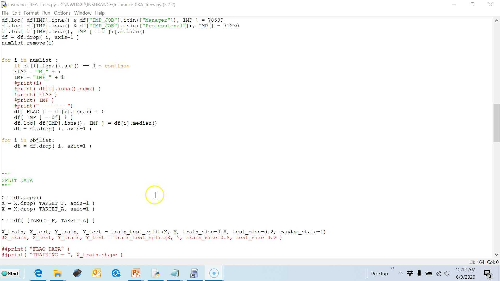Open PowerPoint from the taskbar
Image resolution: width=500 pixels, height=281 pixels.
pos(135,273)
